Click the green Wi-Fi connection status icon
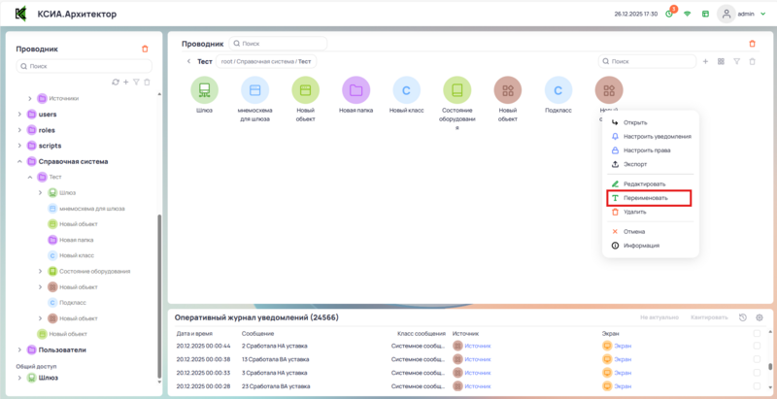This screenshot has height=399, width=777. click(688, 15)
